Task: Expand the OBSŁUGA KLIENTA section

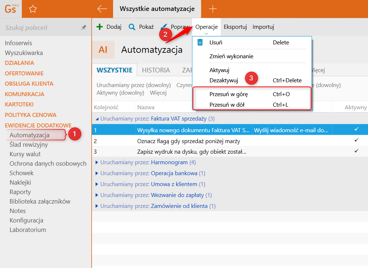Action: point(29,84)
